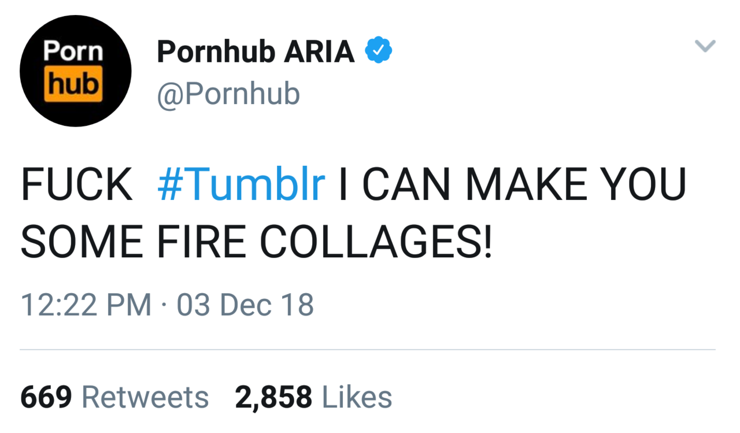Select the 03 Dec 18 date

pyautogui.click(x=245, y=305)
